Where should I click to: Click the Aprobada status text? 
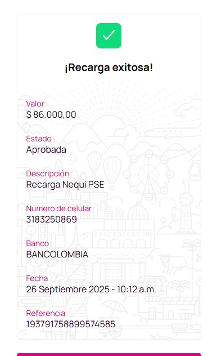pyautogui.click(x=46, y=150)
